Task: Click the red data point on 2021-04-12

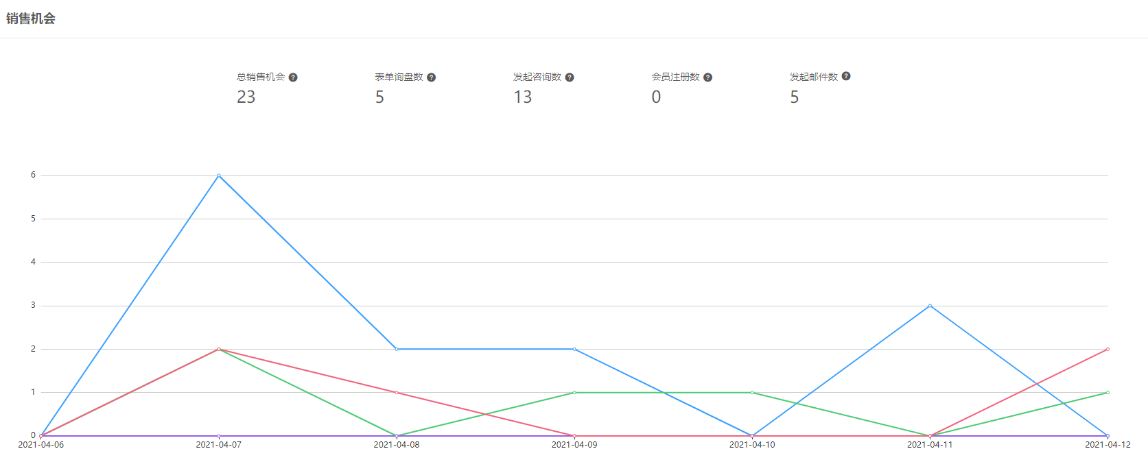Action: (x=1108, y=349)
